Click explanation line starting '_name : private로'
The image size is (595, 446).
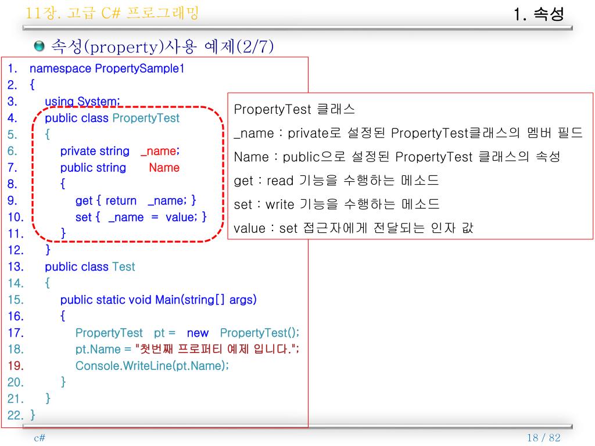(408, 133)
